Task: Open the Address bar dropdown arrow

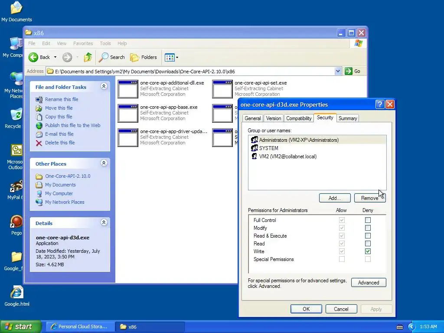Action: pos(337,72)
